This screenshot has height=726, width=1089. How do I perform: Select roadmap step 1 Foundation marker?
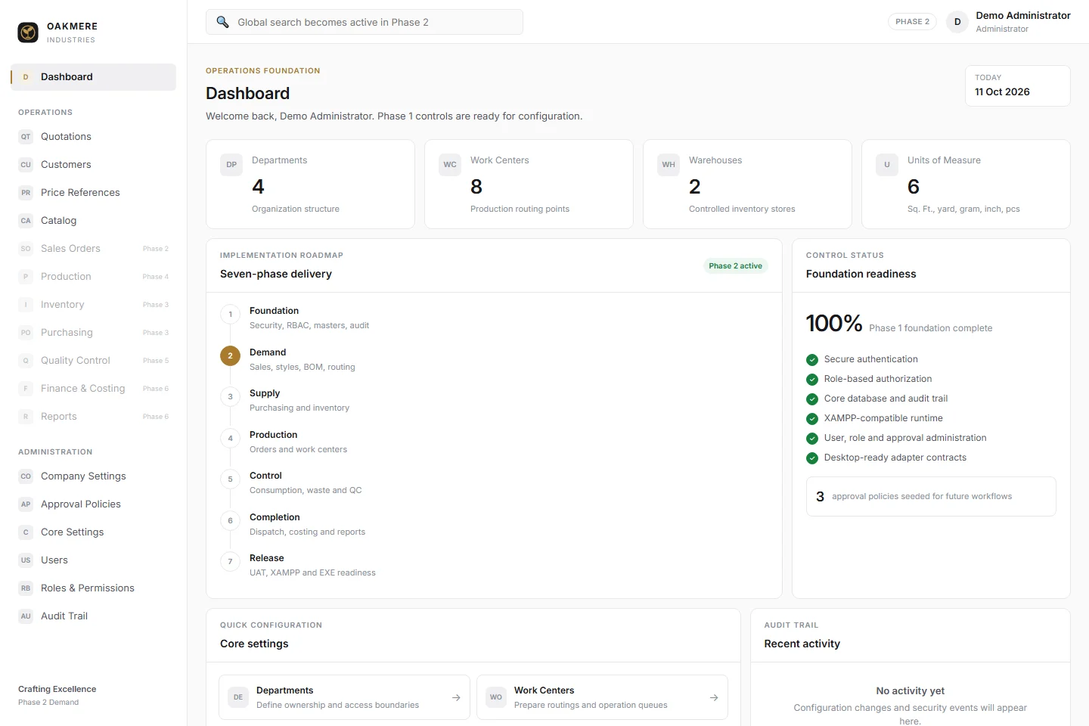point(231,315)
